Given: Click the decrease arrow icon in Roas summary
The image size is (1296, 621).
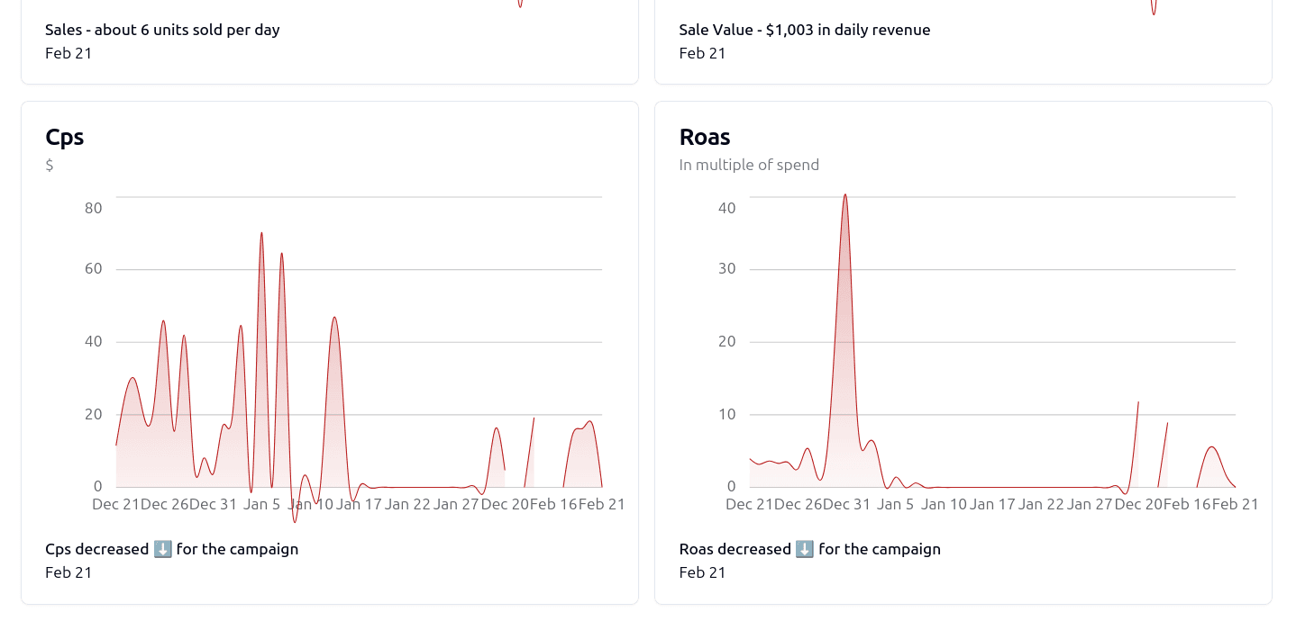Looking at the screenshot, I should click(x=802, y=549).
